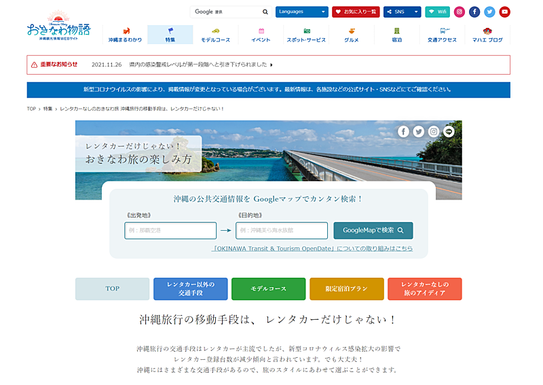This screenshot has width=543, height=385.
Task: Open the Twitter icon in top header
Action: coord(489,12)
